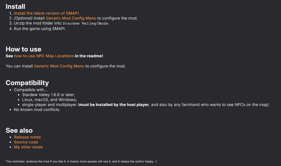281x166 pixels.
Task: Click the Install section heading
Action: tap(15, 6)
